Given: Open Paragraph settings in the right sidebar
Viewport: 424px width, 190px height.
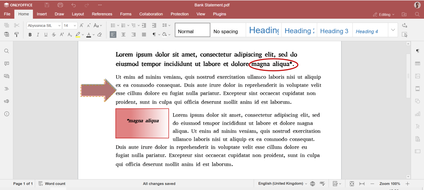Looking at the screenshot, I should 417,51.
